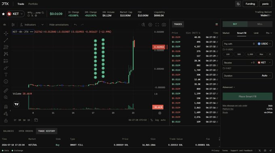Image resolution: width=275 pixels, height=153 pixels.
Task: Switch to Market order type
Action: point(226,33)
